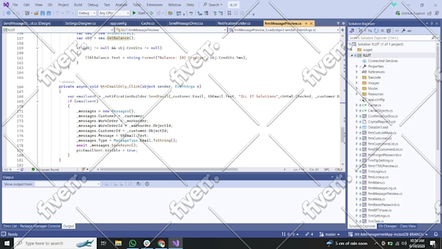Click the Collapse All icon in Solution Explorer toolbar
The height and width of the screenshot is (249, 442).
[382, 31]
